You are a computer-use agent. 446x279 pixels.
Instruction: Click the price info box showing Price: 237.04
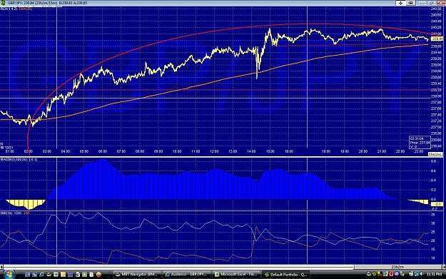[x=420, y=143]
